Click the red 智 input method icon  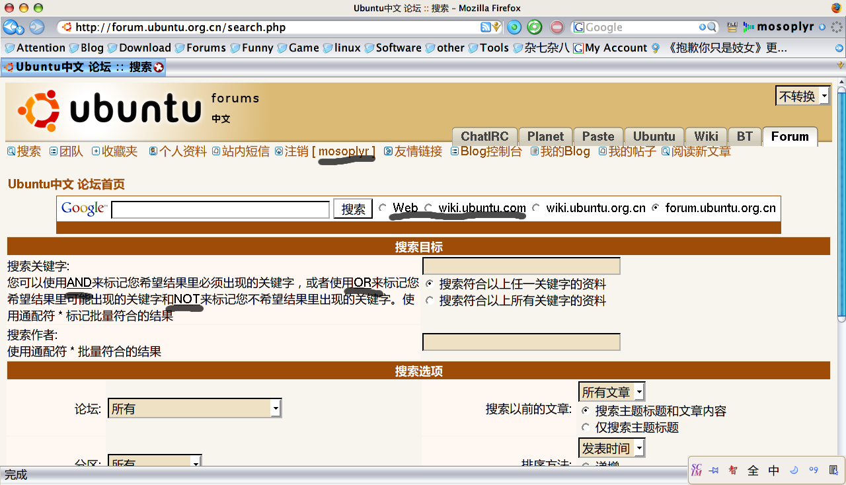(x=733, y=470)
